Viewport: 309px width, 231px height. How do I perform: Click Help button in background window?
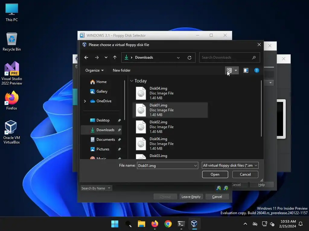pyautogui.click(x=262, y=185)
